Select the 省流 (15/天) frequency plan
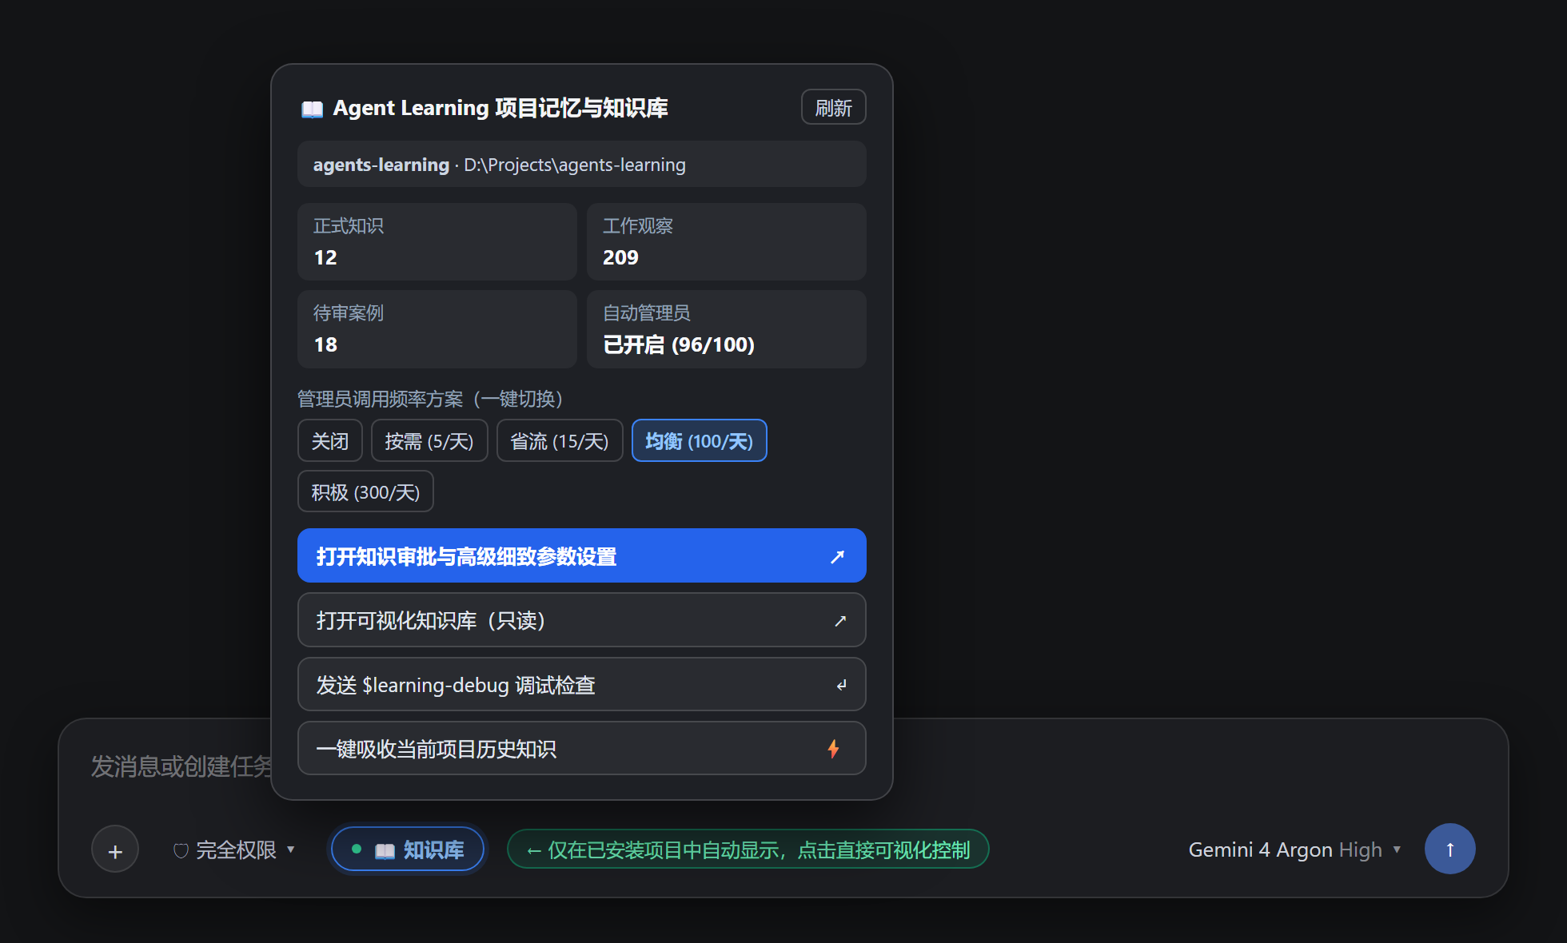This screenshot has width=1567, height=943. coord(559,440)
